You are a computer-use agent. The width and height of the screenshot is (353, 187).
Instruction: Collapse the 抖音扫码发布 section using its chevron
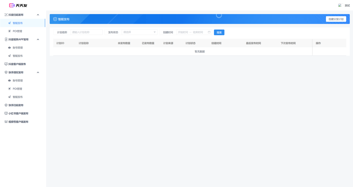[38, 15]
